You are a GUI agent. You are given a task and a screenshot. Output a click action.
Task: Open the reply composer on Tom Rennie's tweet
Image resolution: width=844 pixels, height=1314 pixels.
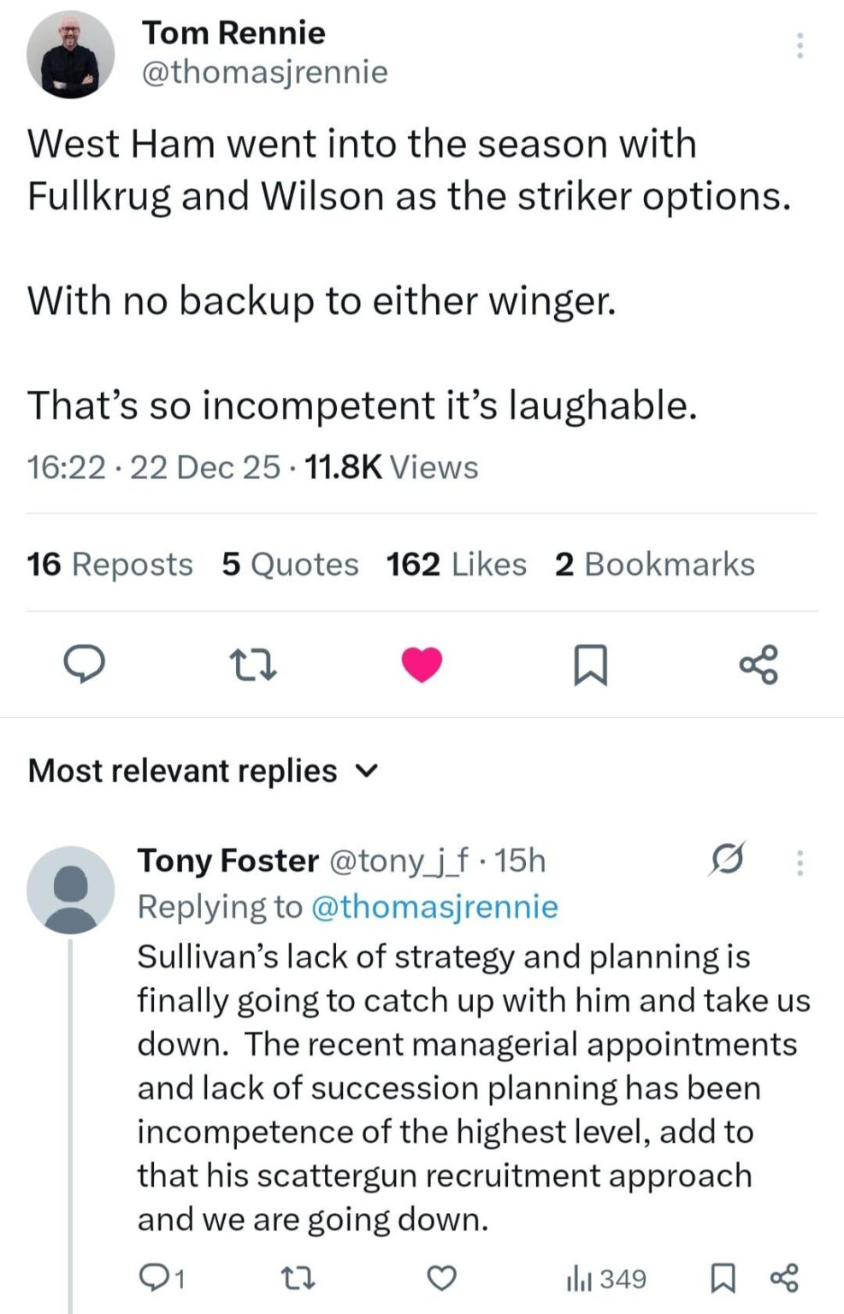tap(85, 663)
